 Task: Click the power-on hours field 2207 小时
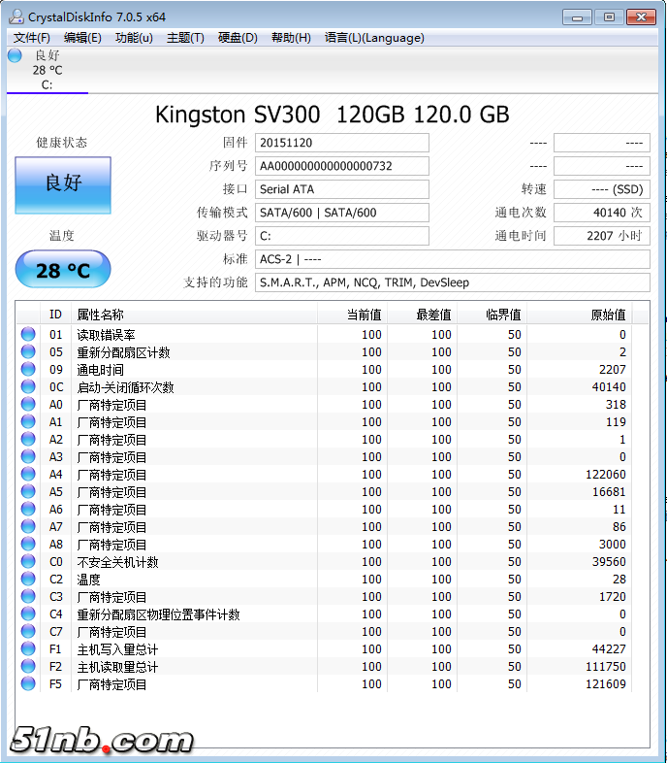[x=602, y=236]
